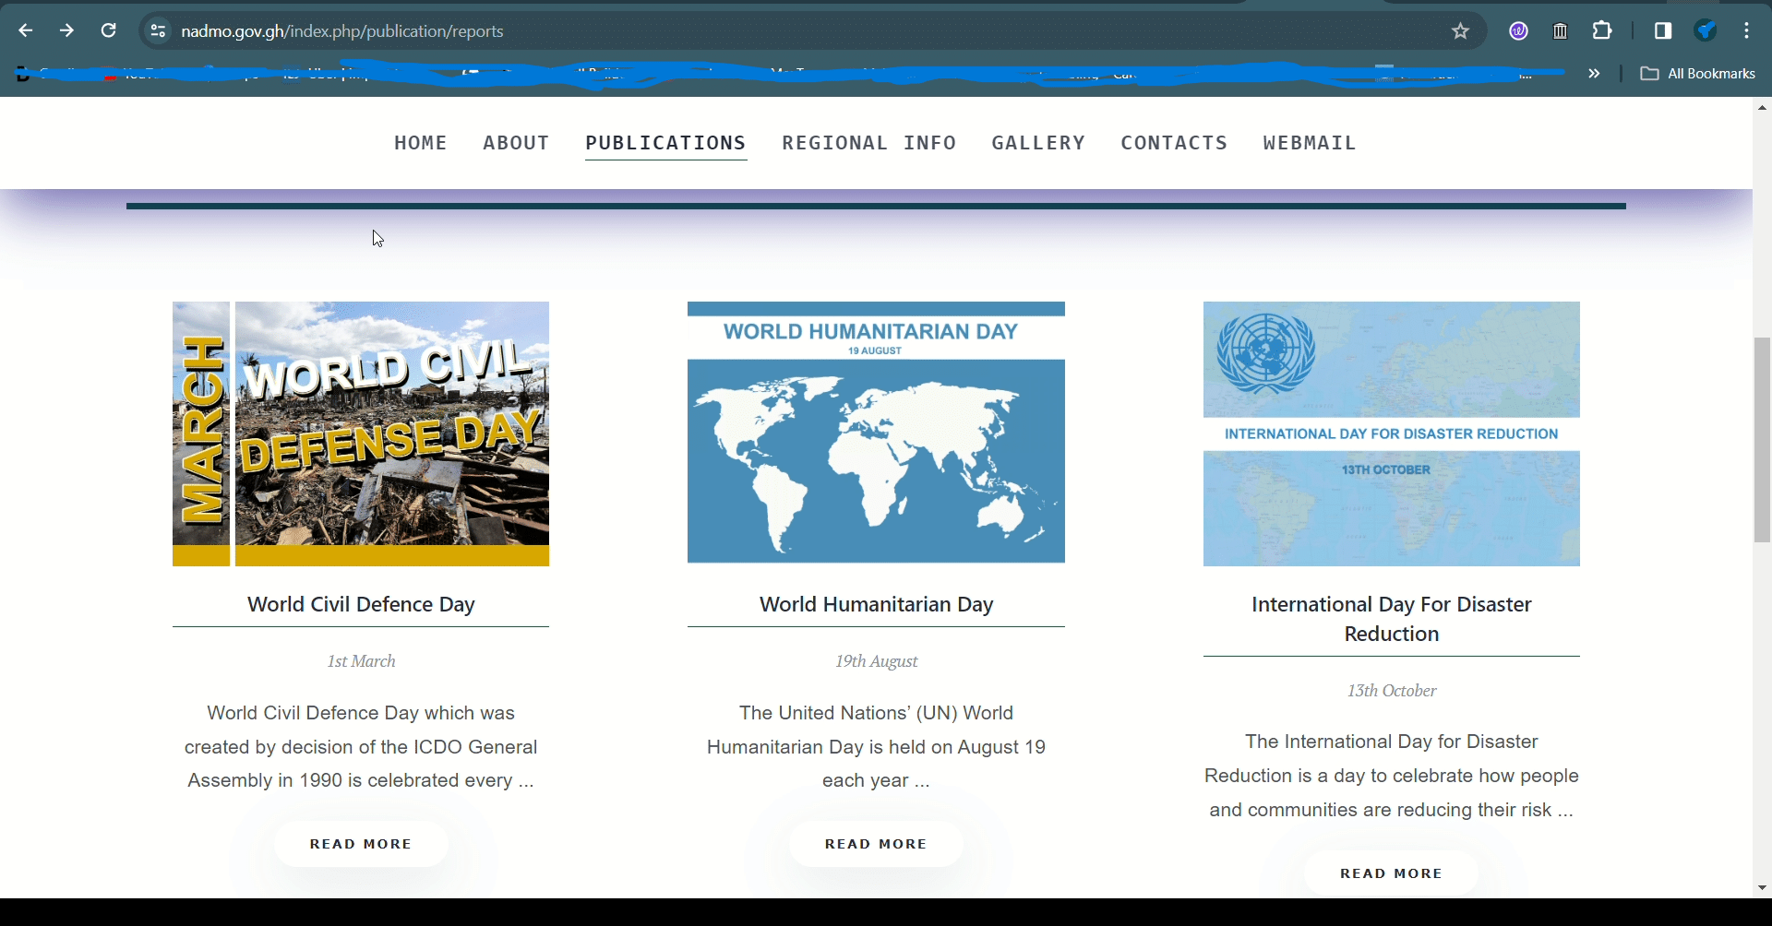Click the browser back arrow
The image size is (1772, 926).
(x=26, y=31)
